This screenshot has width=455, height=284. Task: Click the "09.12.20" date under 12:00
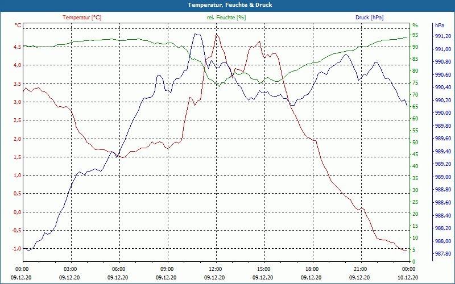(x=214, y=277)
